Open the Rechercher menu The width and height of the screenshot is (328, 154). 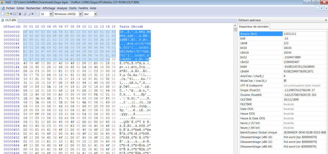(33, 8)
